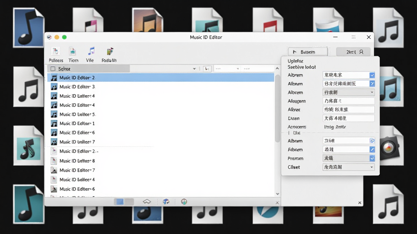This screenshot has height=234, width=417.
Task: Select the blue cup file icon on the desktop
Action: tap(328, 20)
